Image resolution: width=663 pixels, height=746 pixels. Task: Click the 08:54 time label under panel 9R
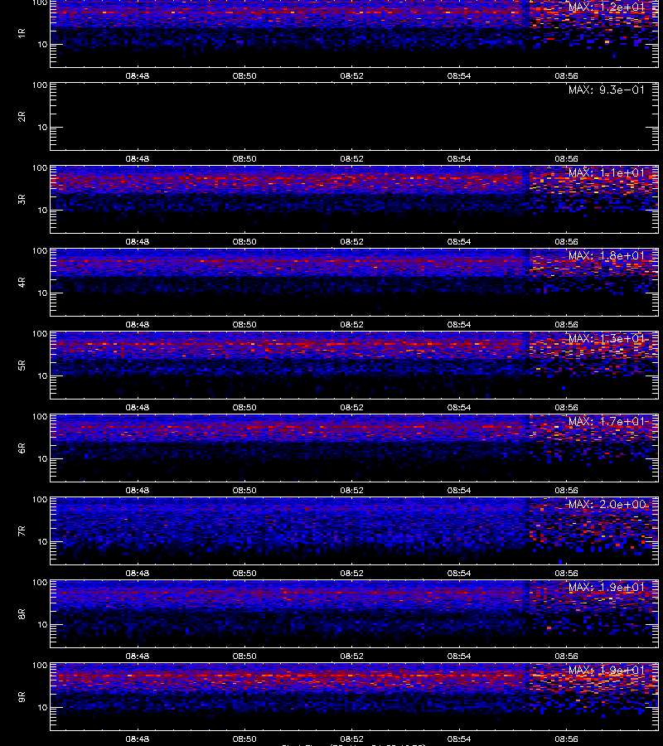click(459, 739)
